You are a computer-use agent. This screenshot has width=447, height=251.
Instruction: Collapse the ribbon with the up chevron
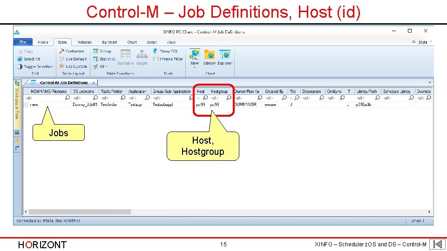413,42
